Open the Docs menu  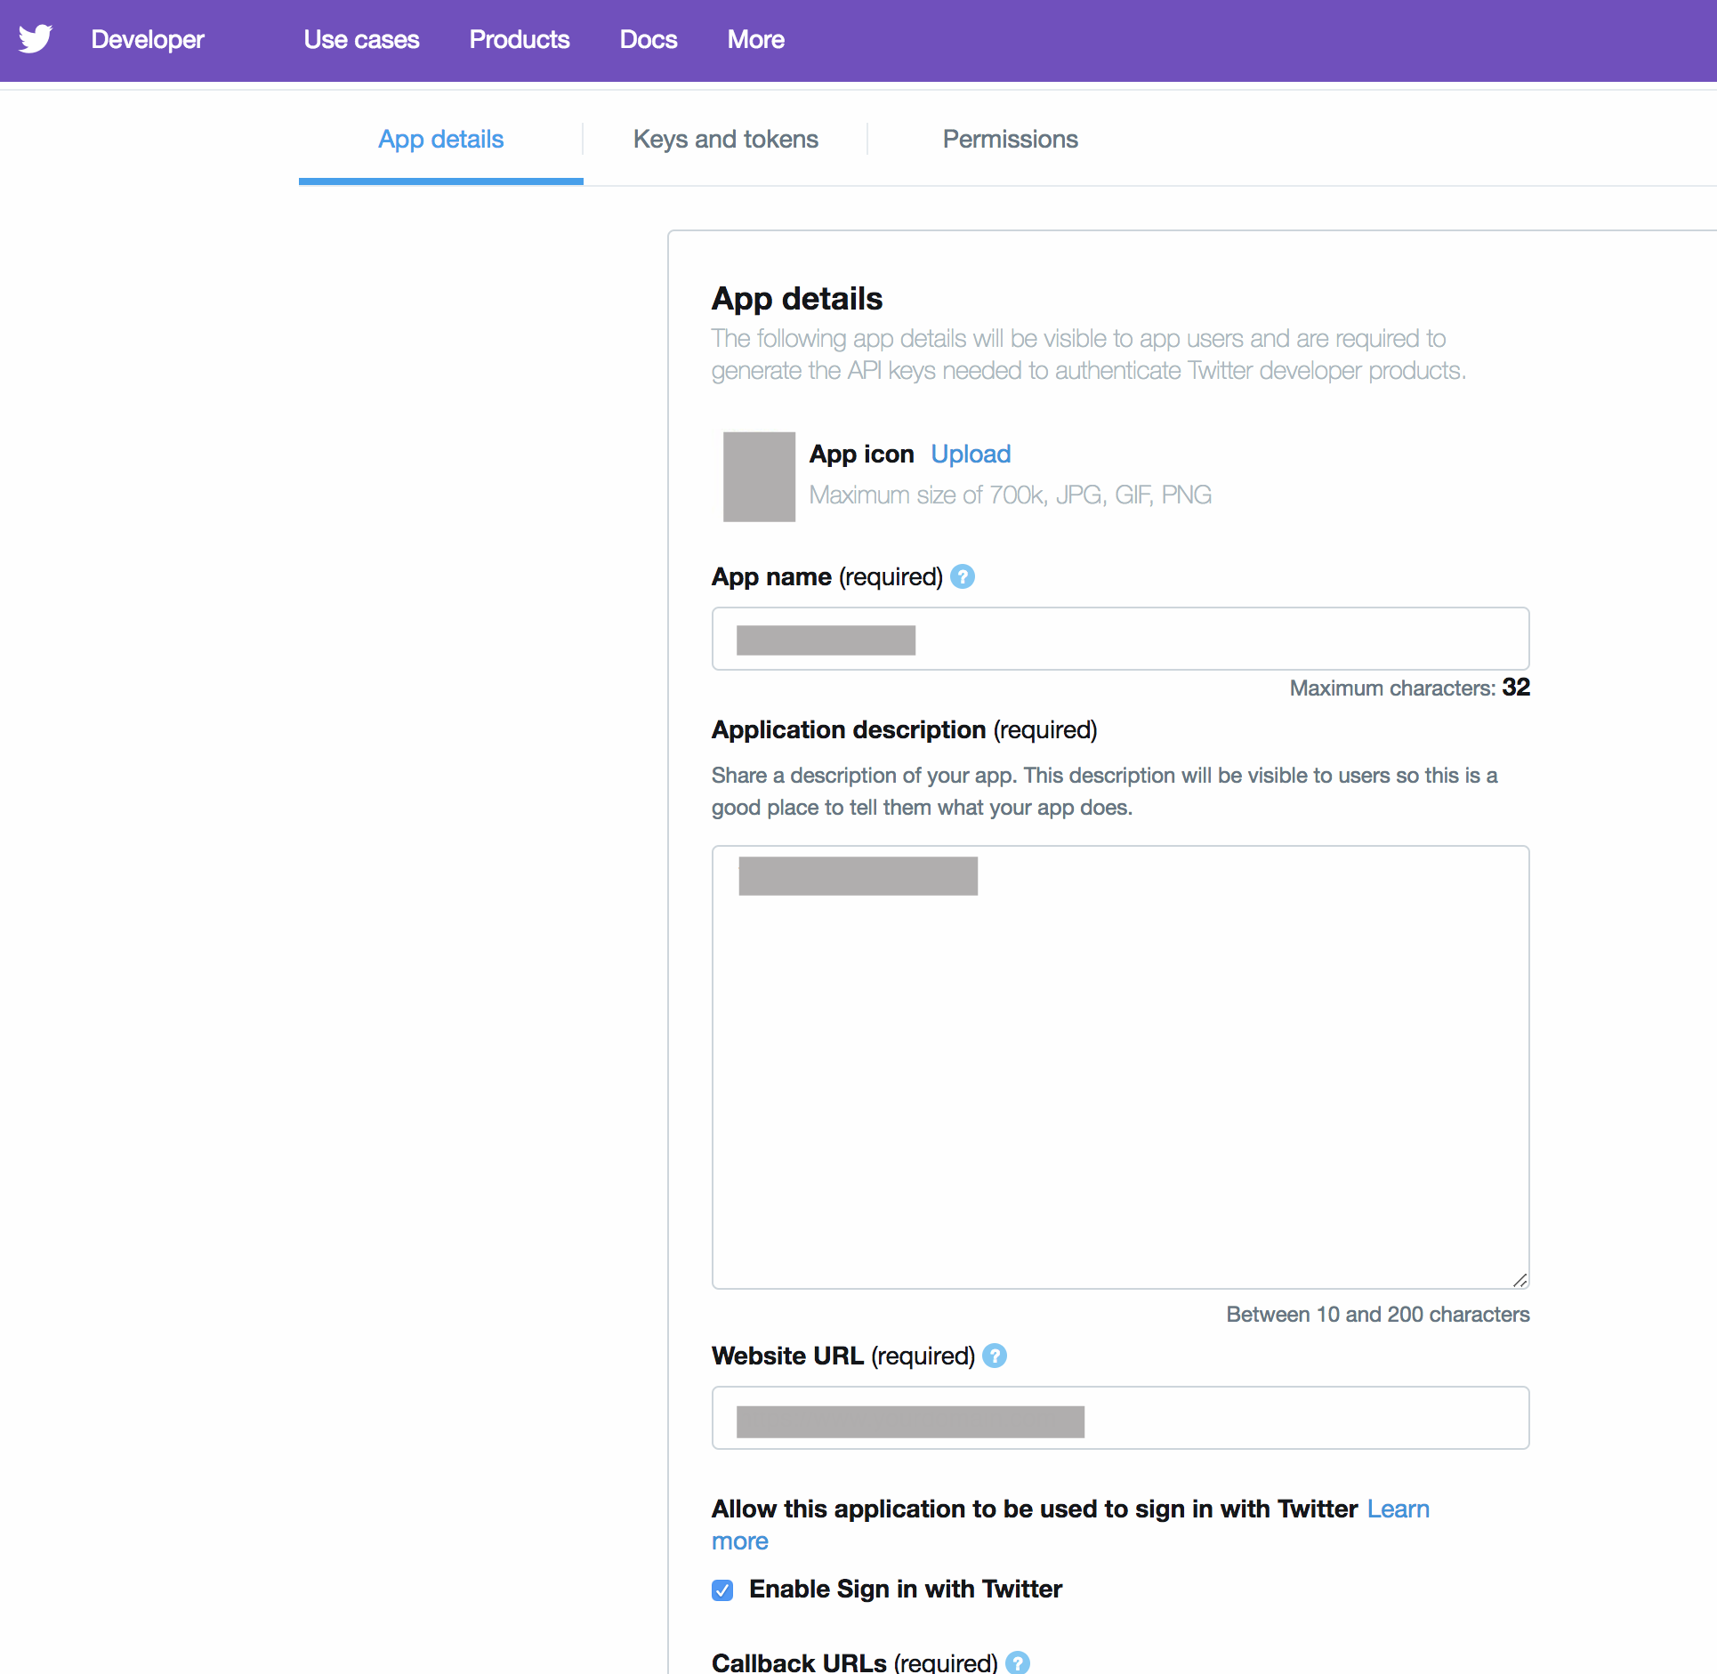point(649,40)
